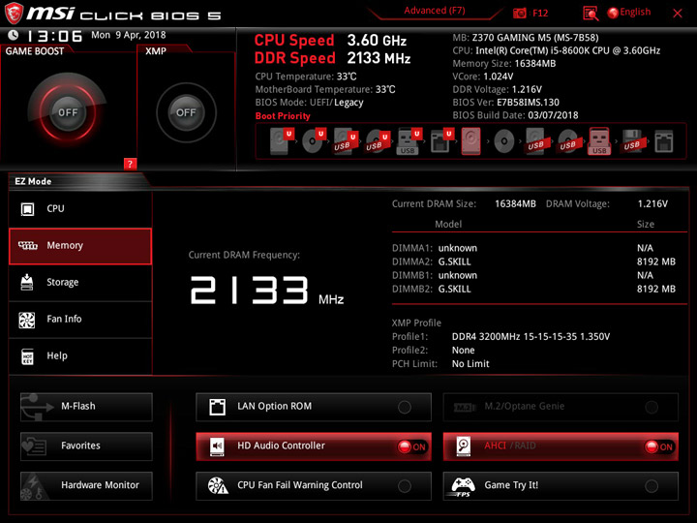697x523 pixels.
Task: Click the BIOS Mode UEFI/Legacy text
Action: 309,103
